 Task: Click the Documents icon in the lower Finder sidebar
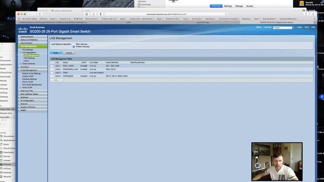pyautogui.click(x=1, y=136)
